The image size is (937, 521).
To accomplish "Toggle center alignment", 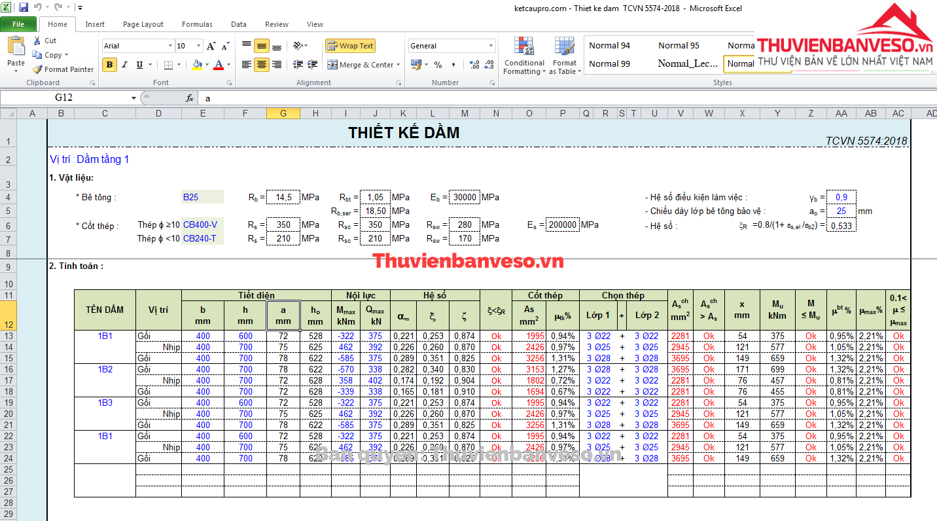I will tap(260, 65).
